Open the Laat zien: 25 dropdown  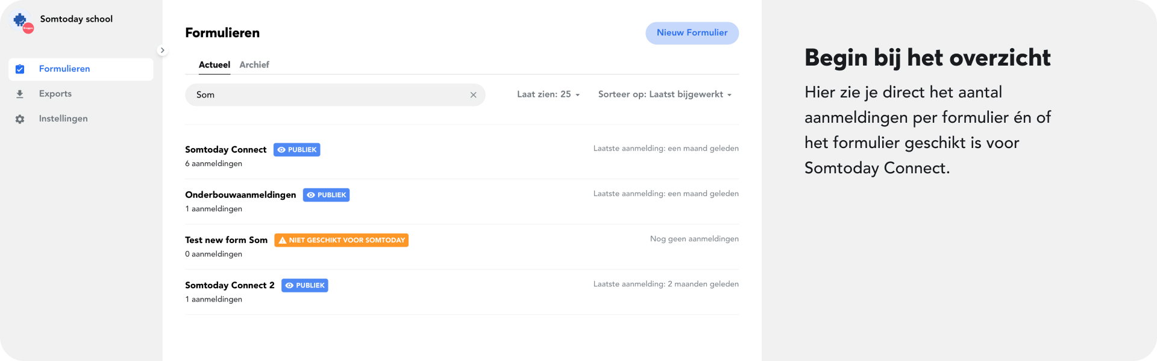tap(548, 94)
